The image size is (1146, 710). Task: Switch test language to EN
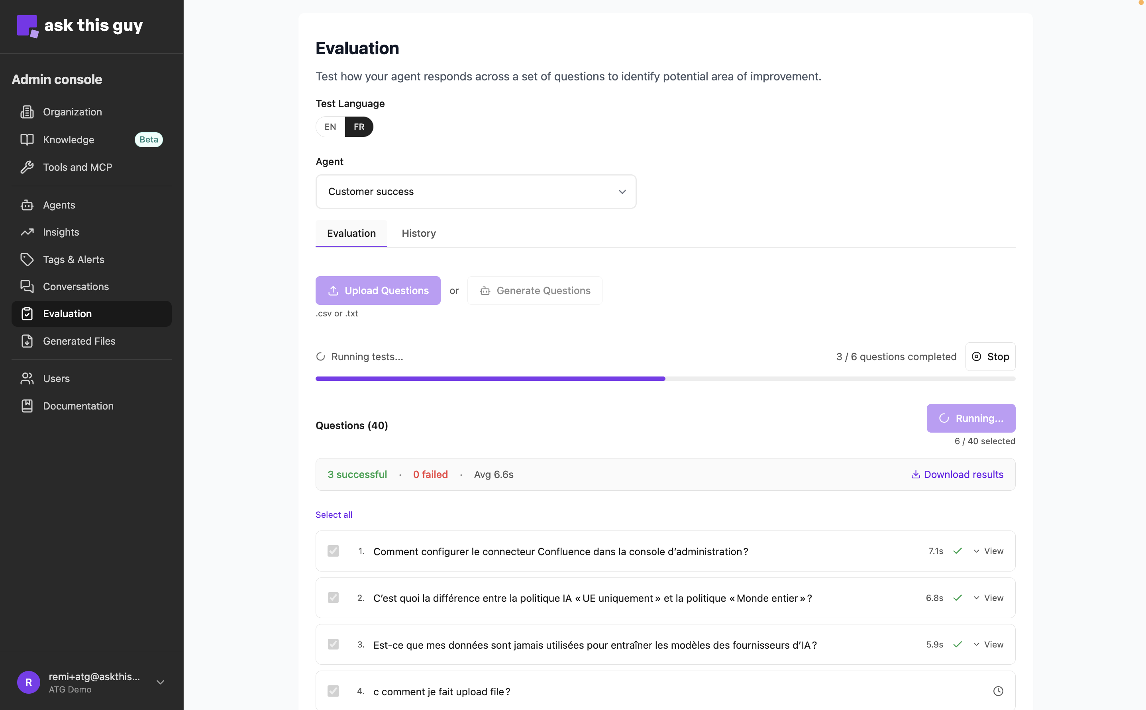[330, 127]
